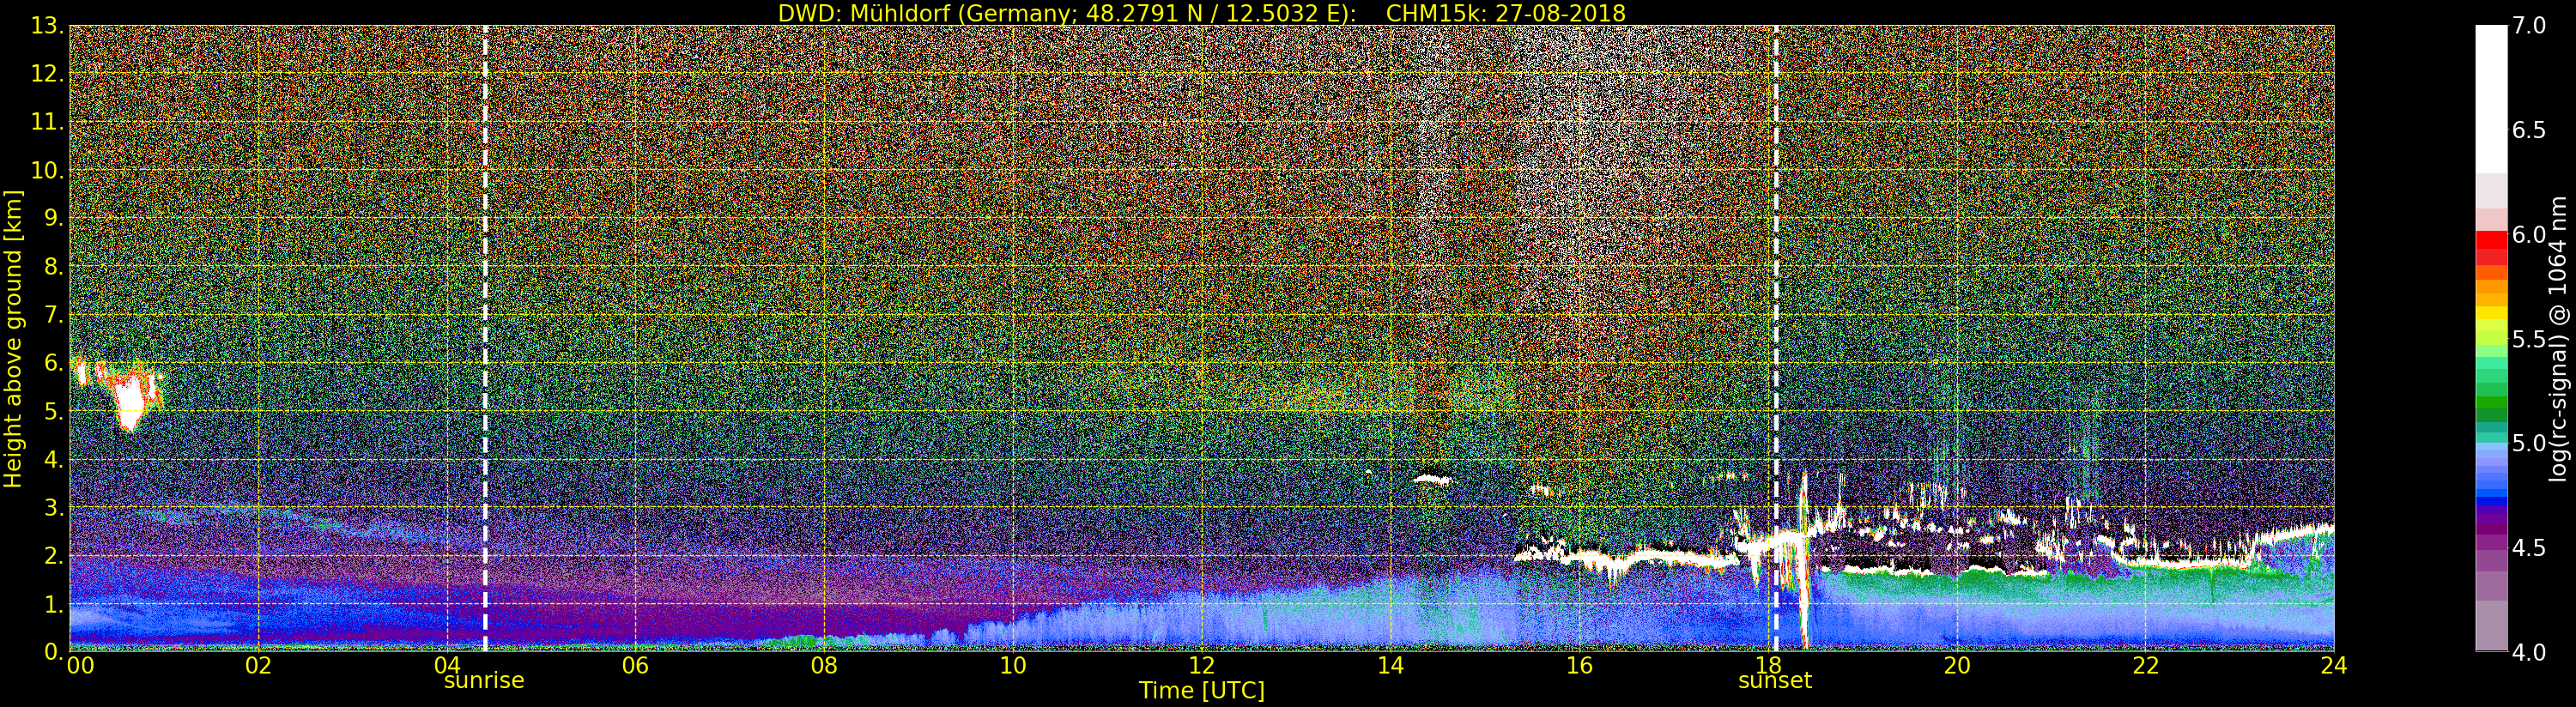Screen dimensions: 2576x707
Task: Click the 5.0 colorbar tick label
Action: click(2529, 443)
